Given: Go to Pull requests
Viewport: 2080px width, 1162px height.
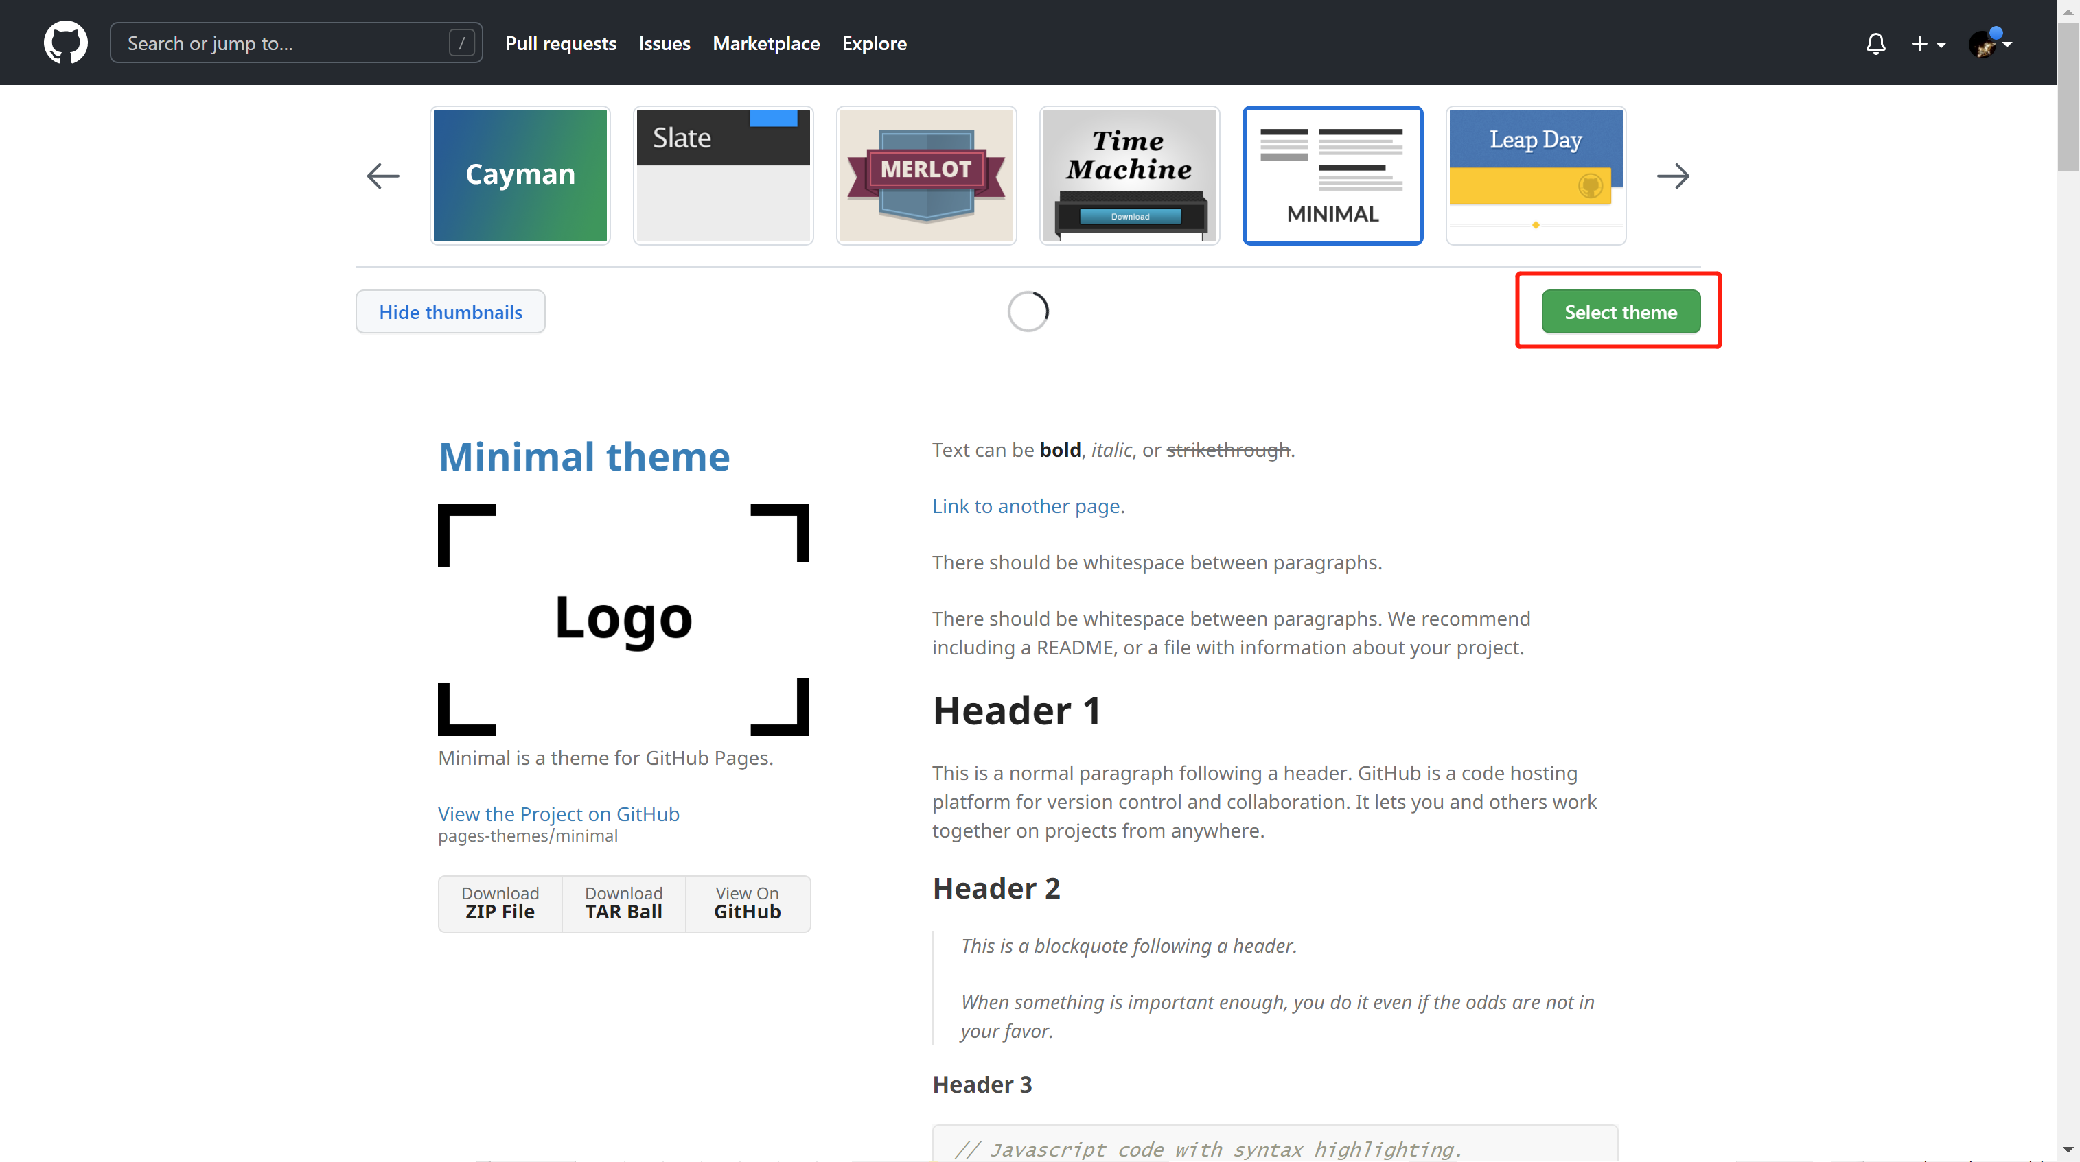Looking at the screenshot, I should coord(560,44).
